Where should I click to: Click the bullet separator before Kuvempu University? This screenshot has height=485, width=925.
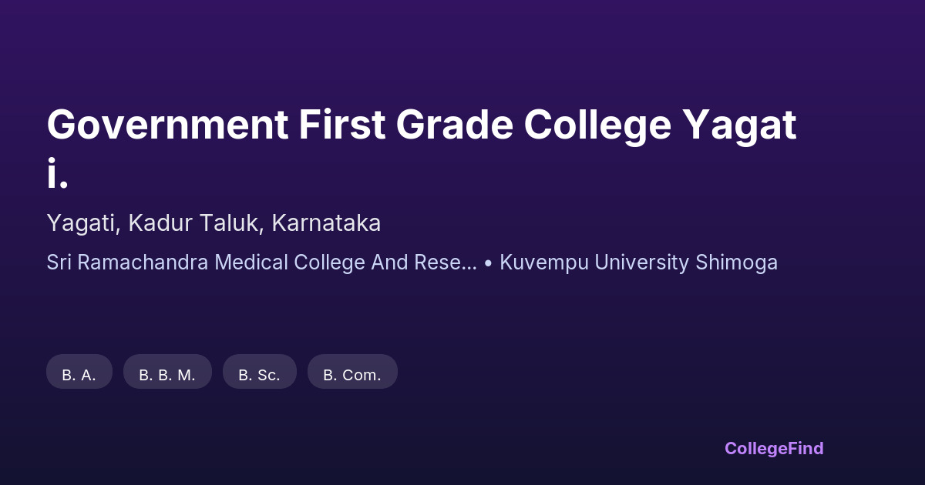click(x=488, y=263)
